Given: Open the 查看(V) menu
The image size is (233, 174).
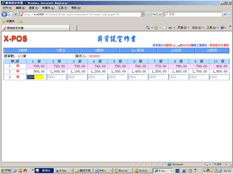Looking at the screenshot, I should click(x=34, y=8).
